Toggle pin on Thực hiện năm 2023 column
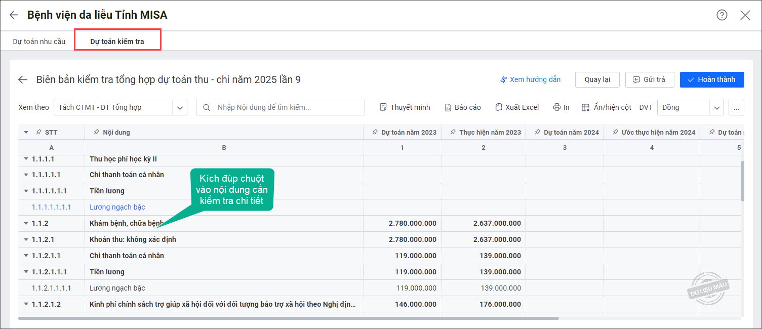The image size is (762, 329). 453,132
